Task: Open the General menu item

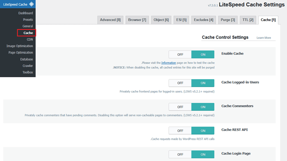Action: [x=27, y=26]
